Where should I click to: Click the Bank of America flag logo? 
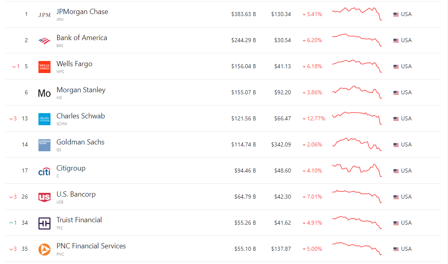(44, 40)
